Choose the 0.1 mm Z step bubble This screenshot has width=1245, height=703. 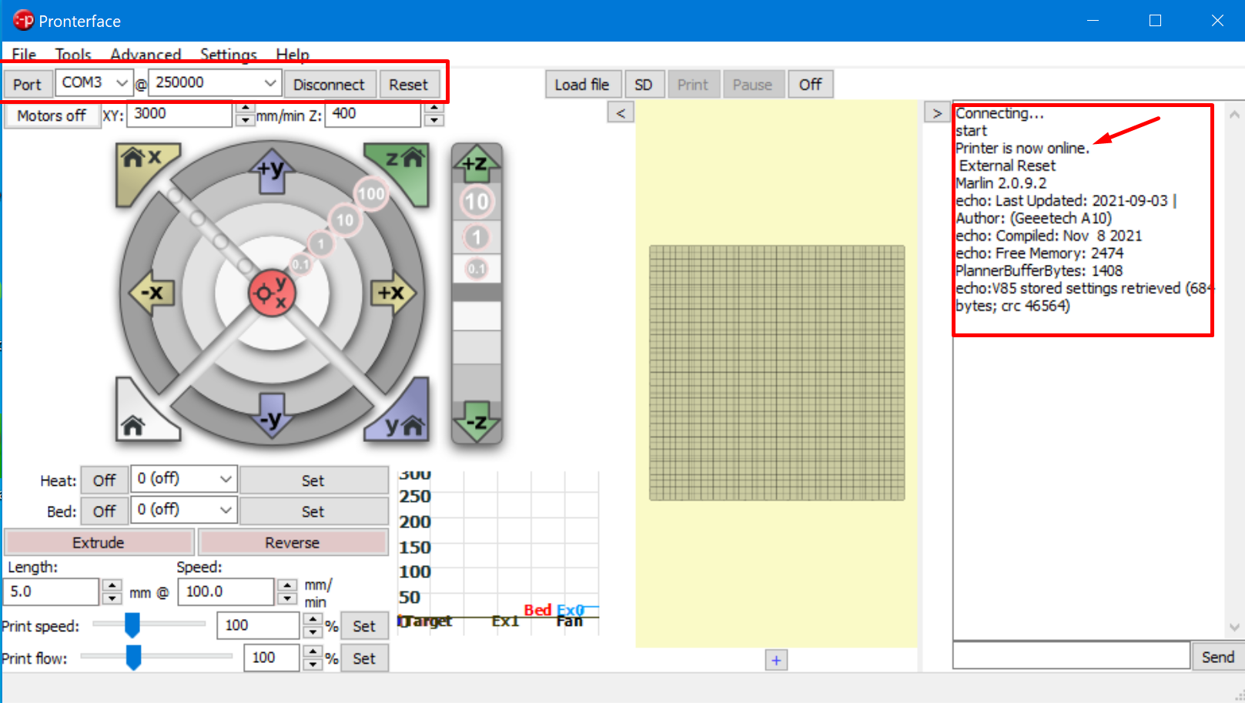[x=477, y=269]
